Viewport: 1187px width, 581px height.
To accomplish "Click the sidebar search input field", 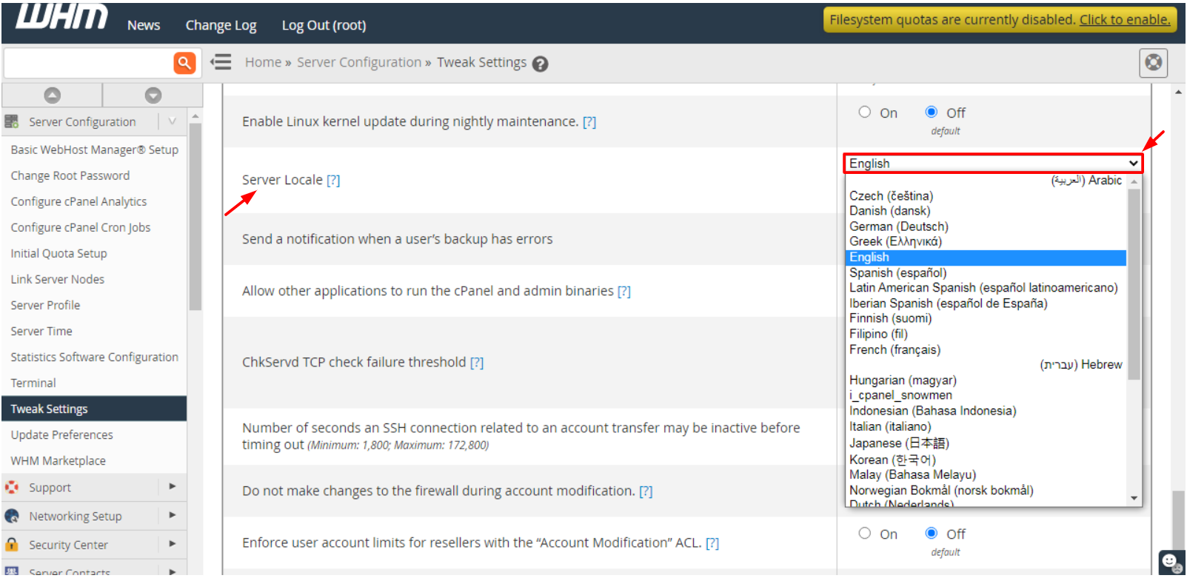I will 89,63.
